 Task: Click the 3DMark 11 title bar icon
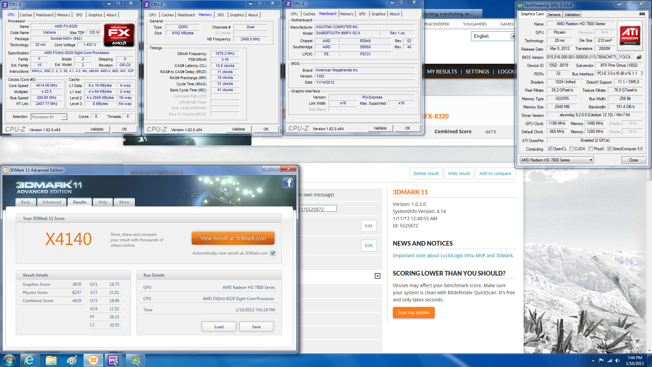coord(5,170)
